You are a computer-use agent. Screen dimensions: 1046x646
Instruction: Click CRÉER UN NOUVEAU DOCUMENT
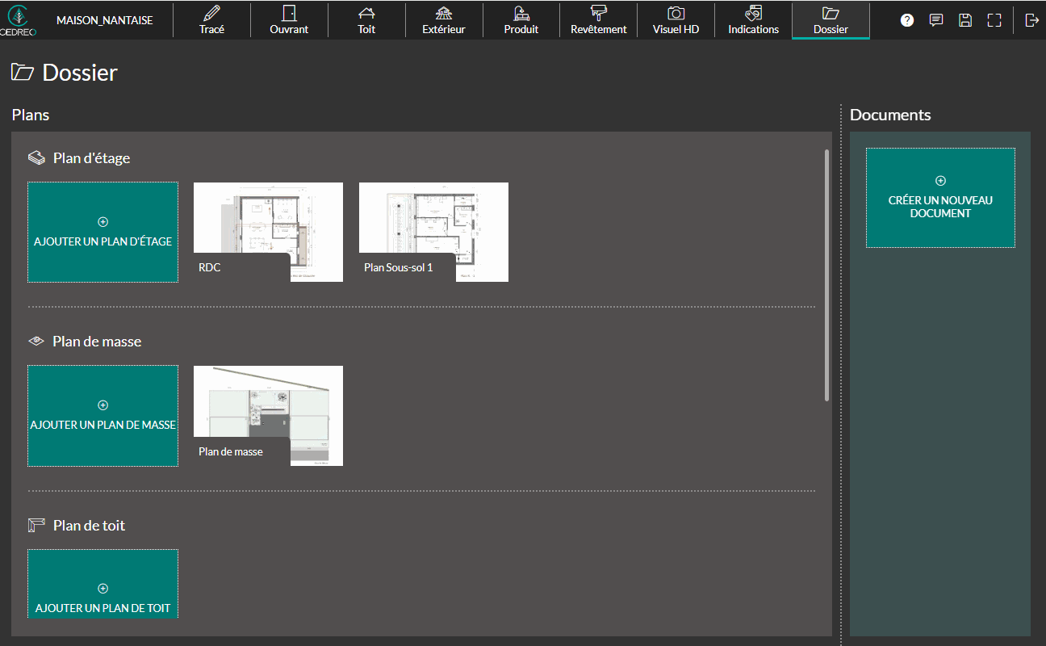pyautogui.click(x=939, y=198)
